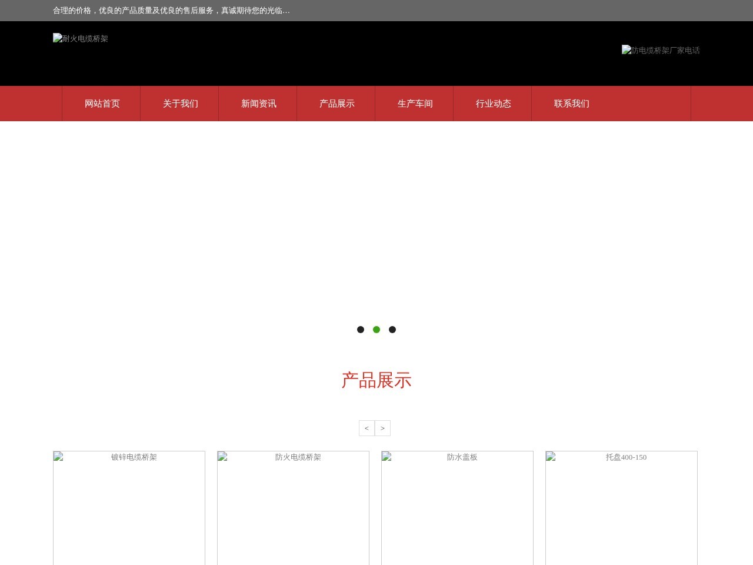The width and height of the screenshot is (753, 565).
Task: Select the active green carousel dot
Action: coord(376,330)
